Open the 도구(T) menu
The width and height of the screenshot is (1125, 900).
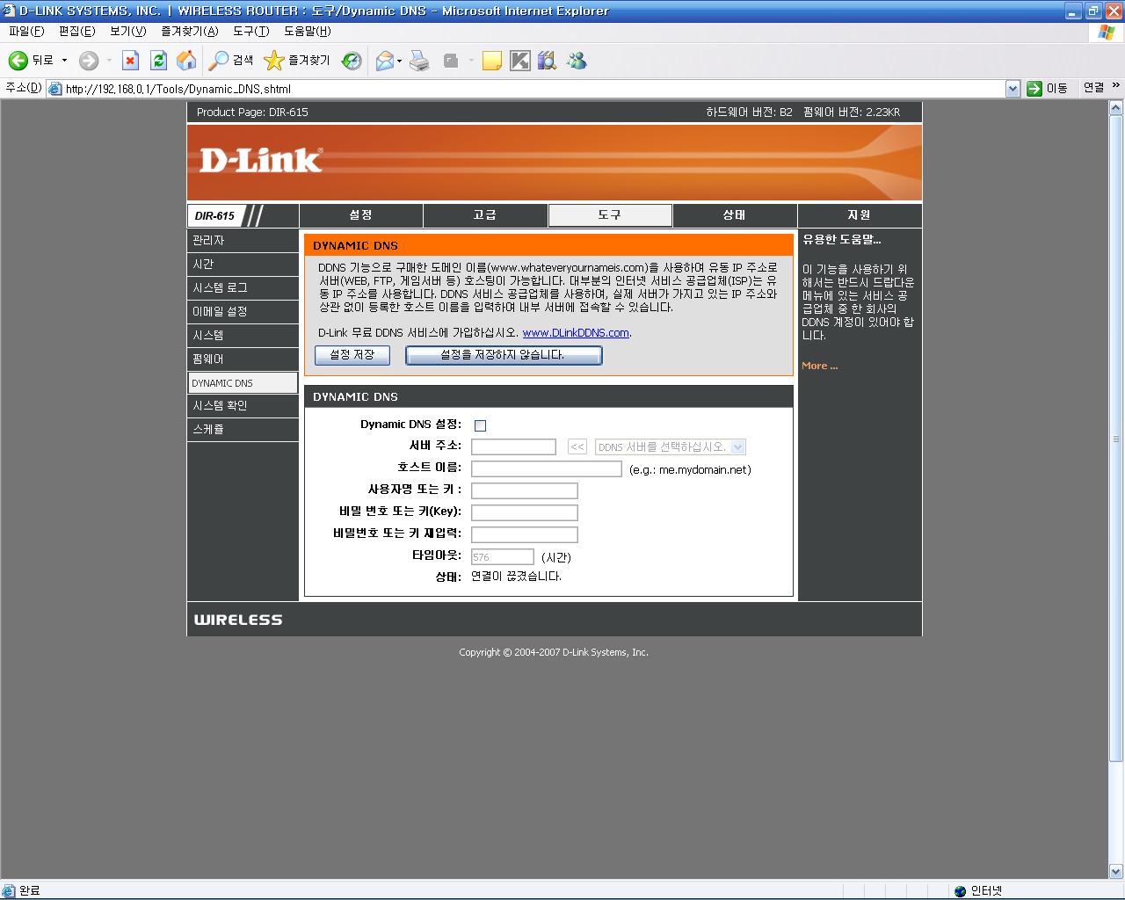(x=250, y=31)
